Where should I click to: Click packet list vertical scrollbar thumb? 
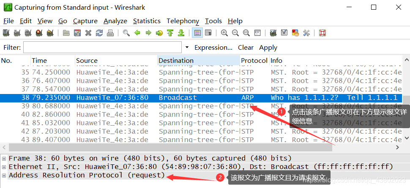tap(406, 100)
